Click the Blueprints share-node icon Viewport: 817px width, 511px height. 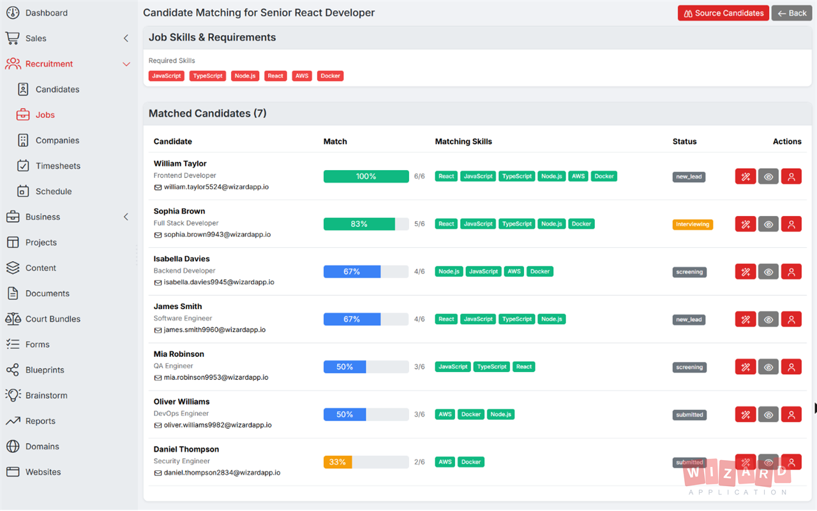(13, 370)
